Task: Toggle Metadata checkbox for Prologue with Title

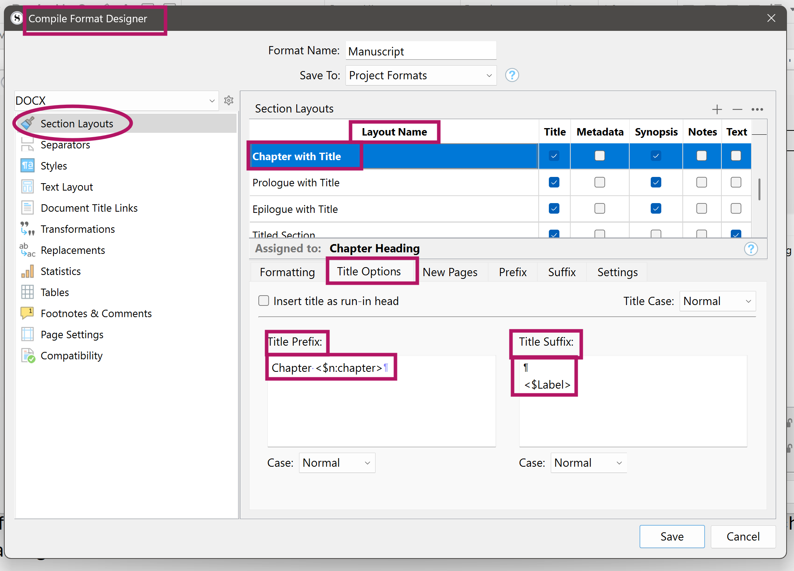Action: tap(600, 182)
